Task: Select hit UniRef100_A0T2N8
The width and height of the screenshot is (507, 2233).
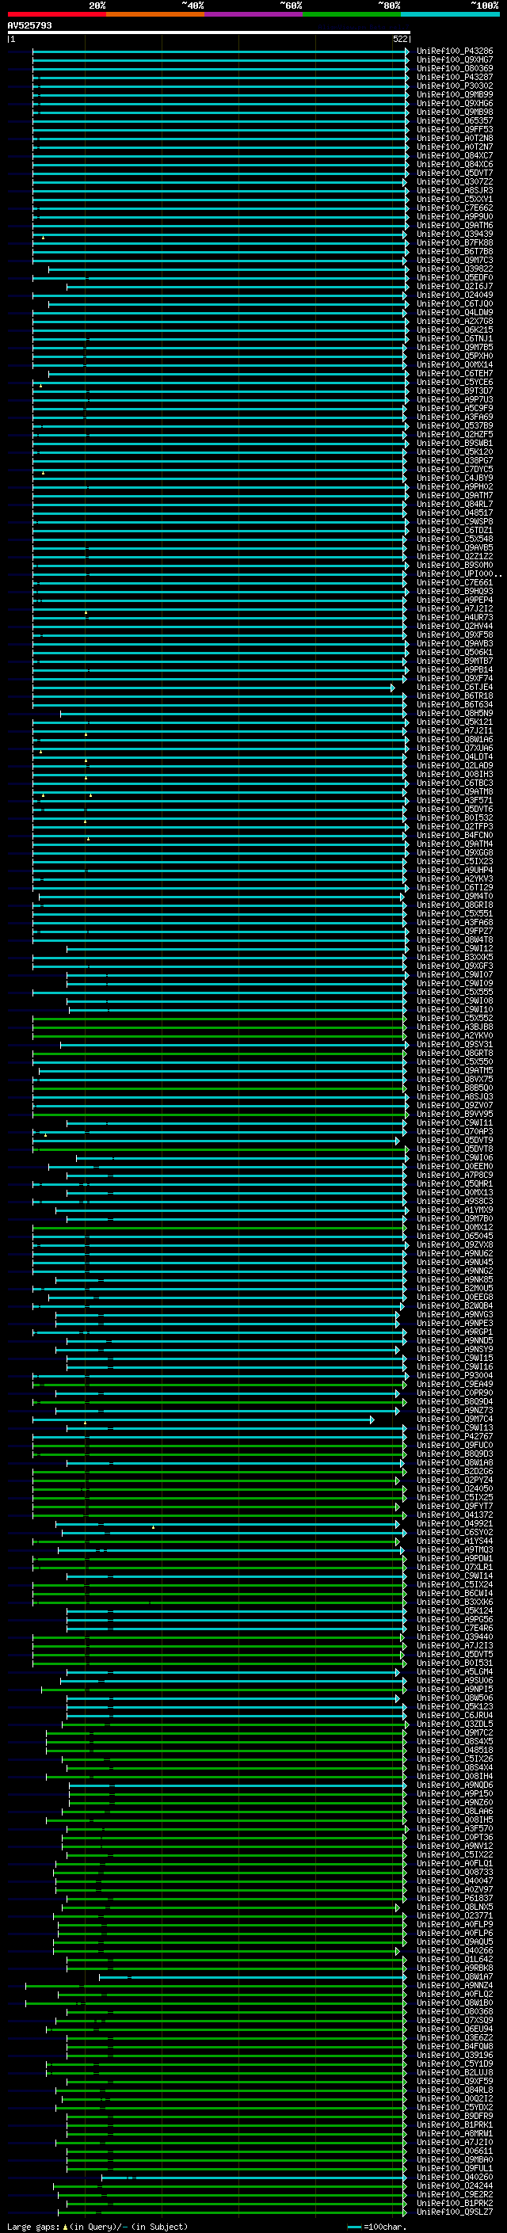Action: pos(454,139)
